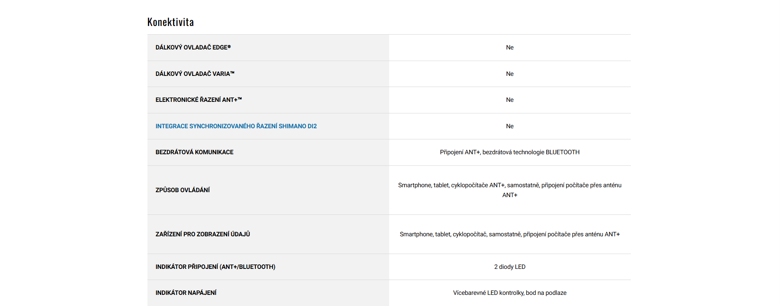Viewport: 780px width, 306px height.
Task: Select the 2 diody LED value
Action: [x=509, y=267]
